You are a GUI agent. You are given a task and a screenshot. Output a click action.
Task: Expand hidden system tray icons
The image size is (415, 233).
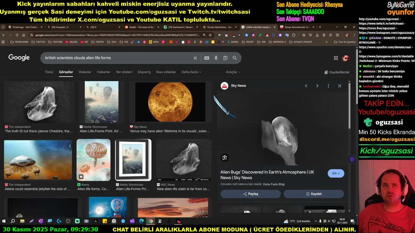(x=316, y=221)
